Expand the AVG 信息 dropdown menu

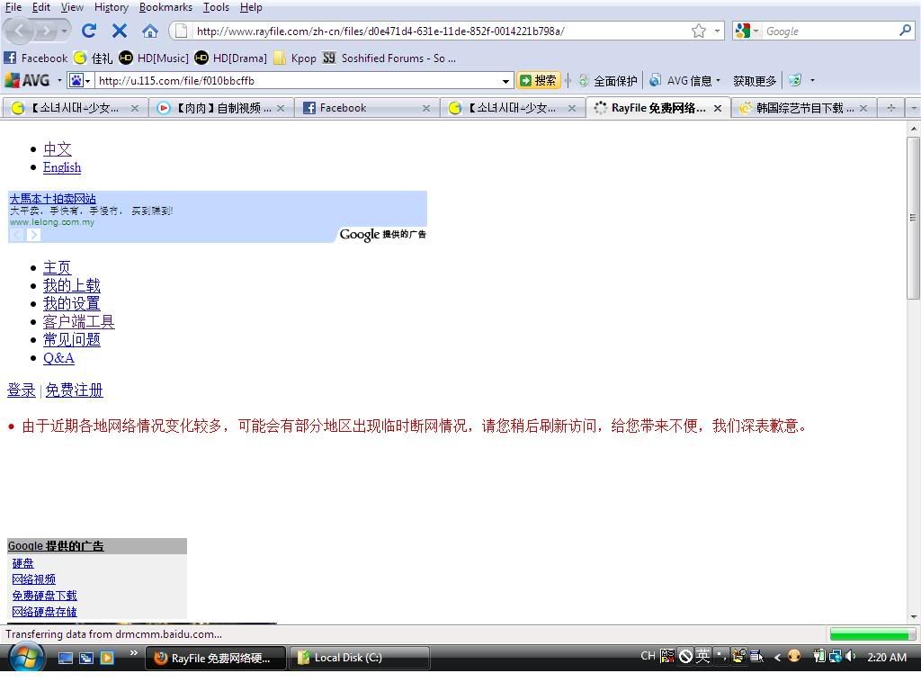point(718,81)
